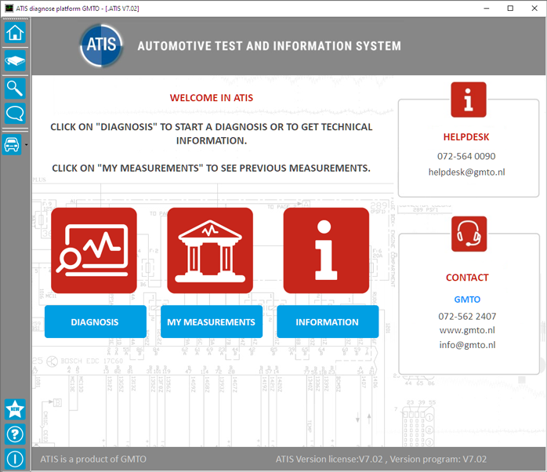Expand the small arrow beside car icon
The width and height of the screenshot is (547, 472).
coord(26,145)
